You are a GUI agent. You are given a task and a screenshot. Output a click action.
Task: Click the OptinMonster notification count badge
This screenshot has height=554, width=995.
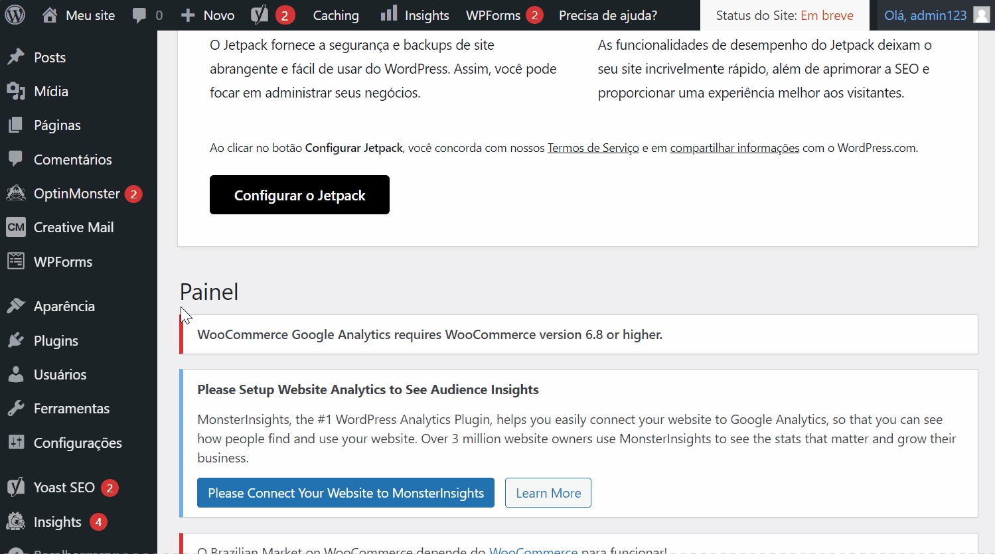coord(133,194)
